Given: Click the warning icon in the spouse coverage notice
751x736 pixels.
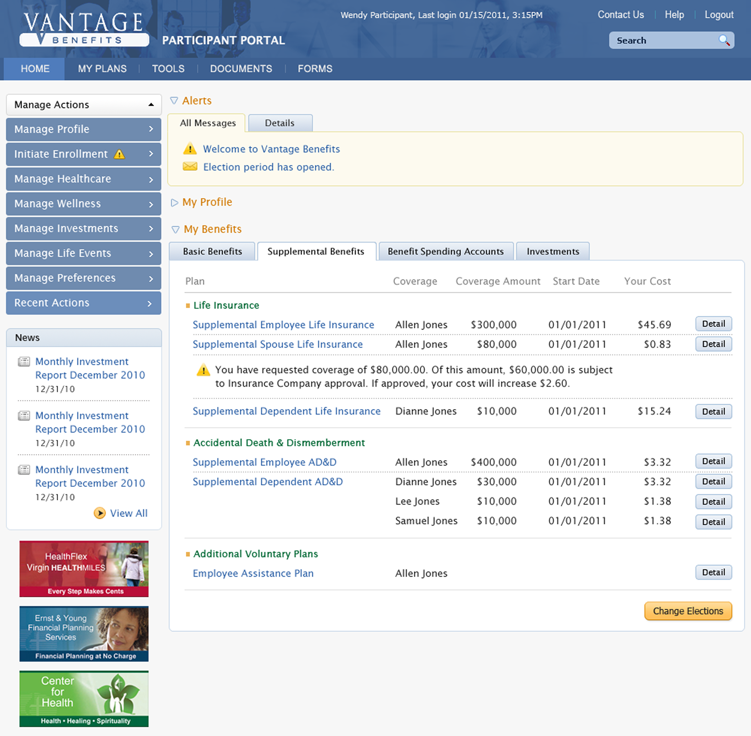Looking at the screenshot, I should pos(203,370).
